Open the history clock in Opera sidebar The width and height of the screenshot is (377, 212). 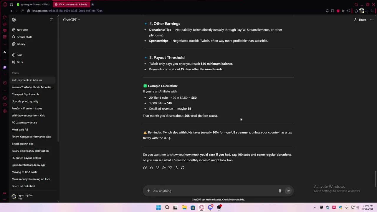5,98
